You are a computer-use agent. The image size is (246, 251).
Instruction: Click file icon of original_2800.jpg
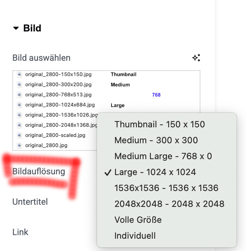(x=20, y=145)
